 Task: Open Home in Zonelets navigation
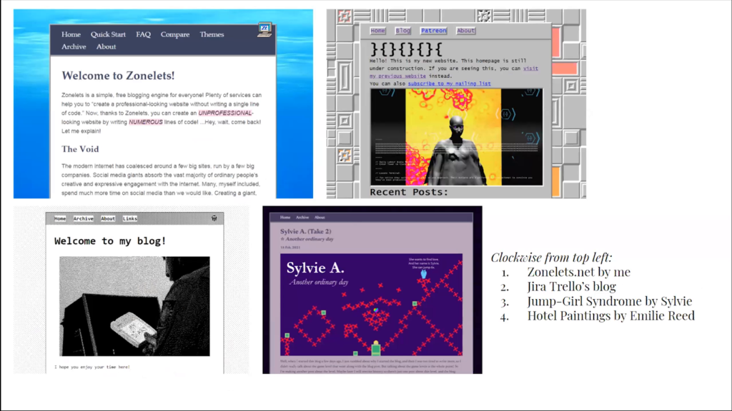[71, 34]
